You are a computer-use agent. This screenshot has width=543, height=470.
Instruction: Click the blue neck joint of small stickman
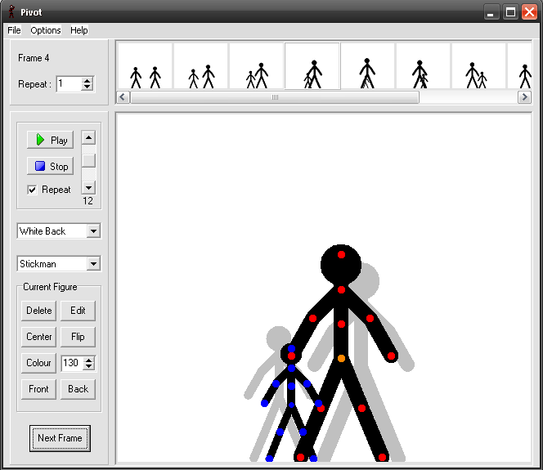pyautogui.click(x=291, y=369)
